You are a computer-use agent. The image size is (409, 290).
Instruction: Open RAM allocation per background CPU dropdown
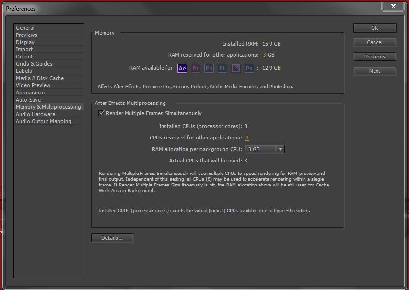[265, 149]
